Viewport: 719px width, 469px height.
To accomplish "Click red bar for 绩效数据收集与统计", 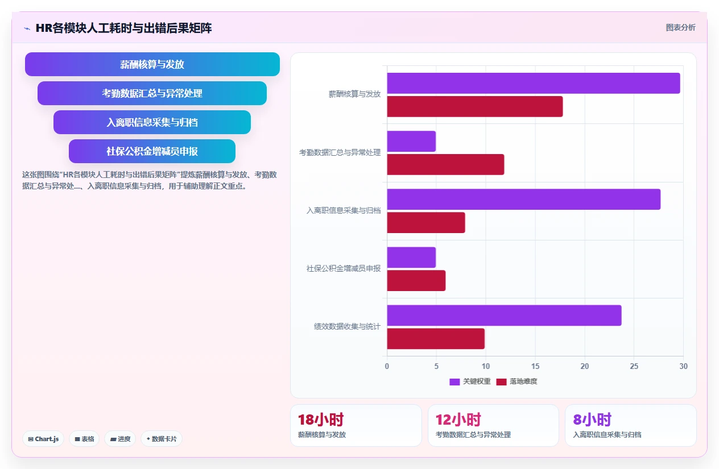I will point(436,338).
